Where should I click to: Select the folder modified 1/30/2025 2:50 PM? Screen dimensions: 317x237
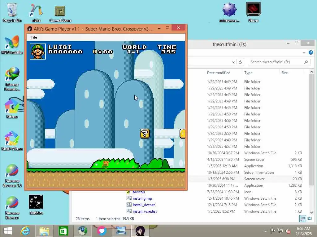coord(245,133)
